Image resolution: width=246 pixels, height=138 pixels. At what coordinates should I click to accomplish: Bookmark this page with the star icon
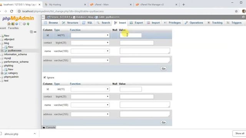236,11
